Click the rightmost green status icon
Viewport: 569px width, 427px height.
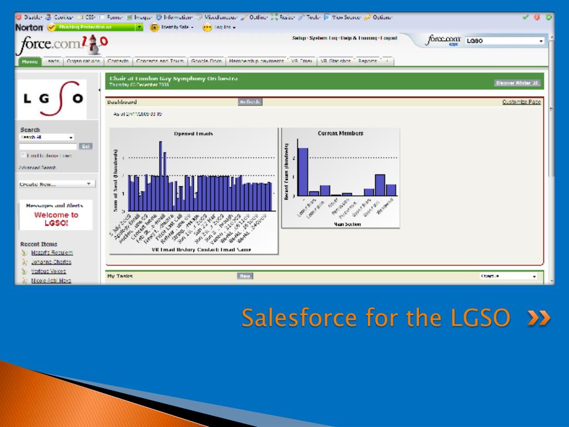coord(548,17)
